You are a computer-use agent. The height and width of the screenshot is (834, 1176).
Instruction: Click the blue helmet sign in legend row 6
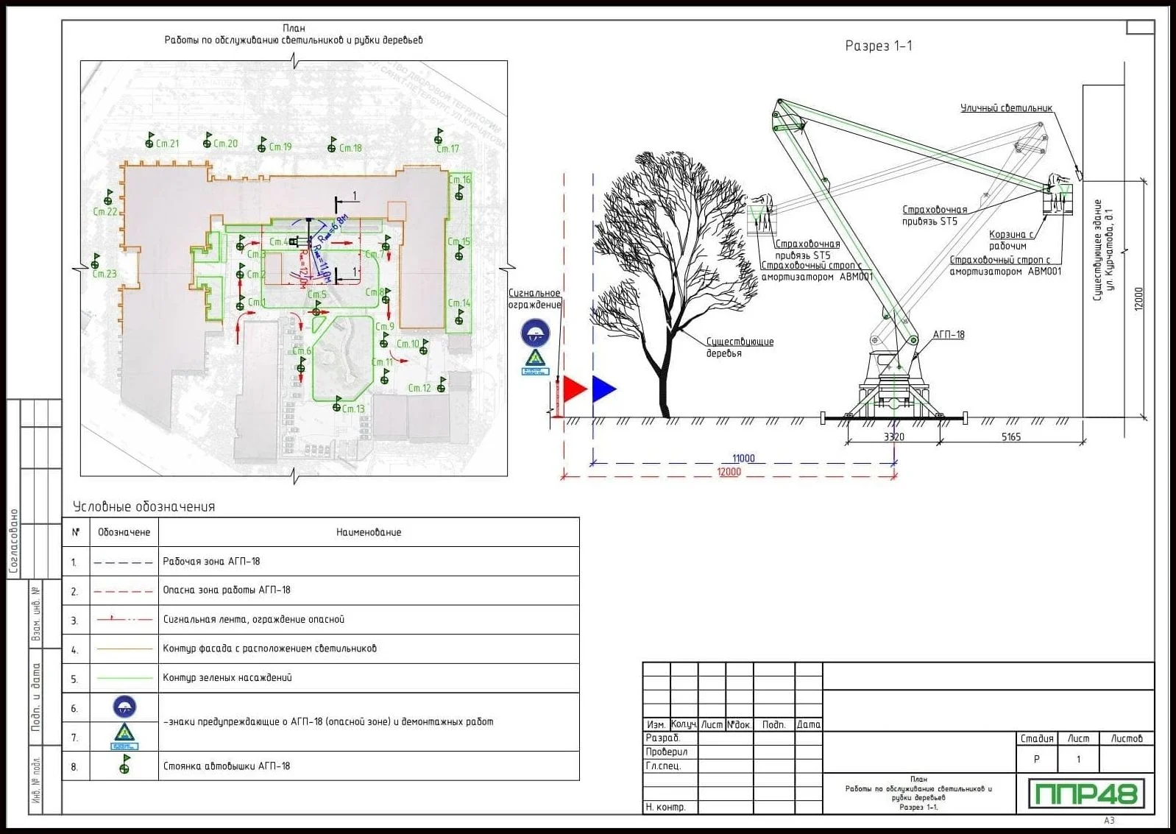coord(124,707)
